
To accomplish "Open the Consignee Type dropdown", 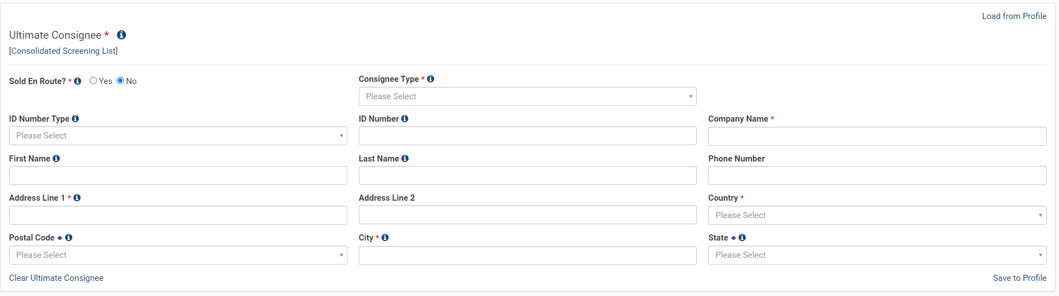I will [527, 96].
